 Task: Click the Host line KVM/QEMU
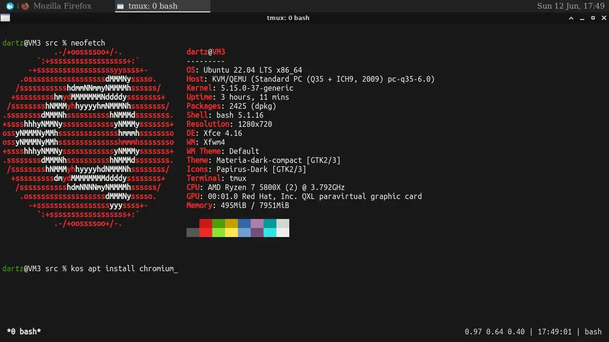tap(311, 79)
